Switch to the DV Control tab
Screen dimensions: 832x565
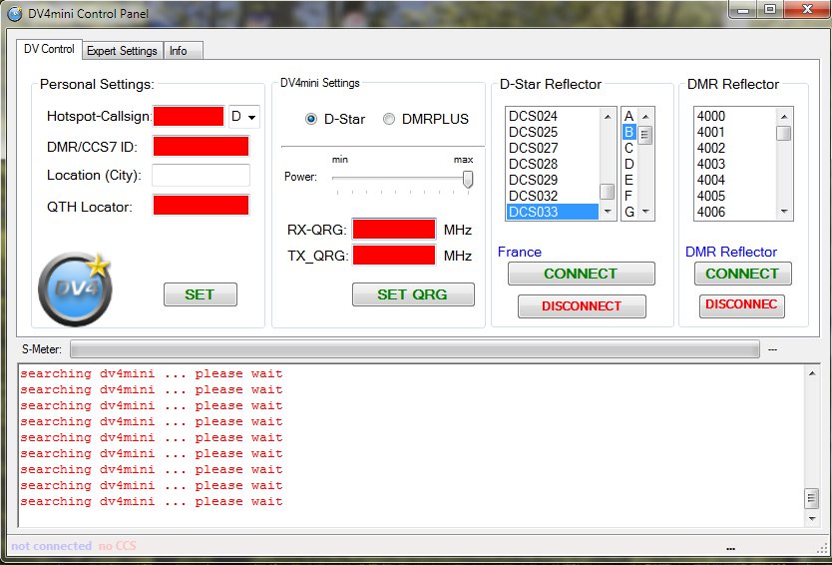(49, 49)
